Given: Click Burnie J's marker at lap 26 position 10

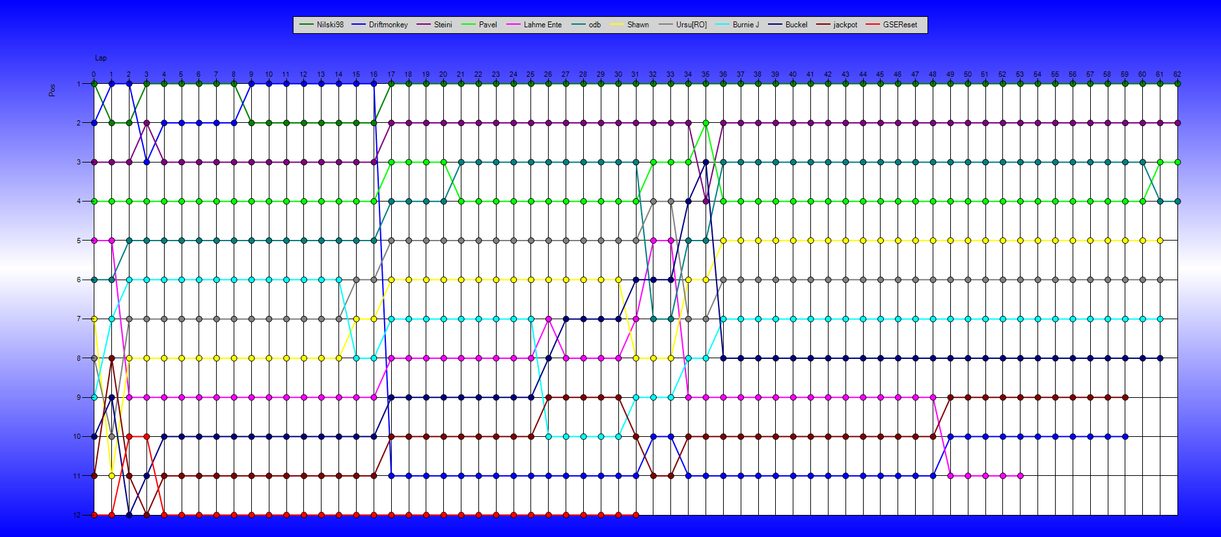Looking at the screenshot, I should [549, 436].
